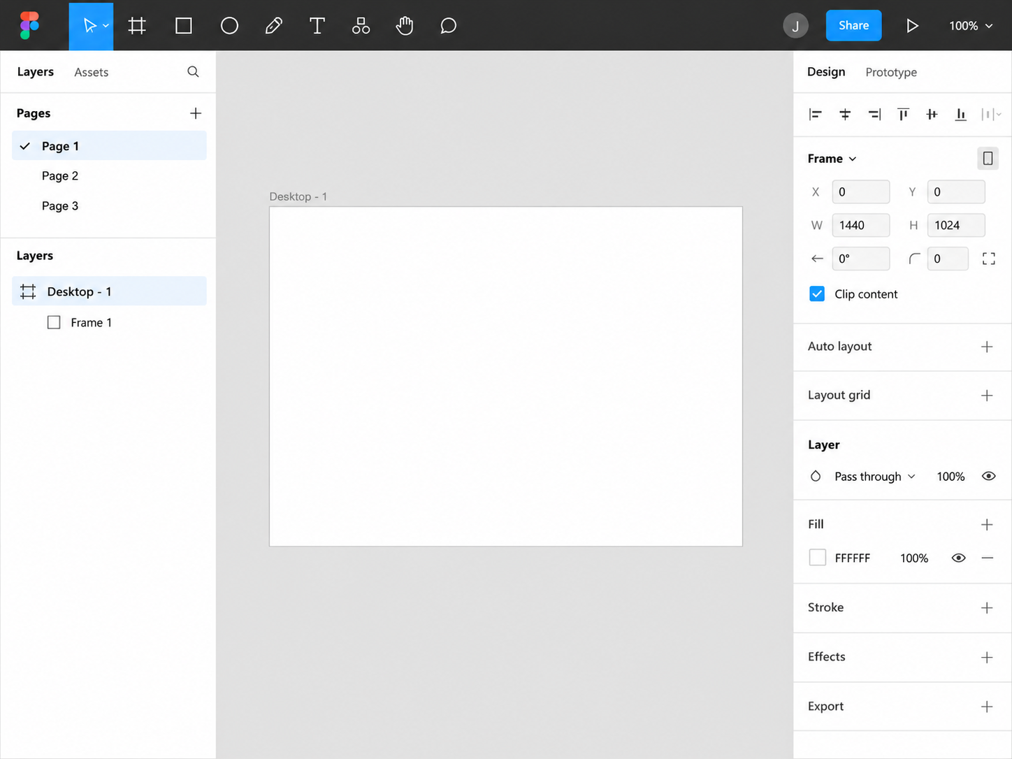The height and width of the screenshot is (759, 1012).
Task: Click the Share button
Action: 853,26
